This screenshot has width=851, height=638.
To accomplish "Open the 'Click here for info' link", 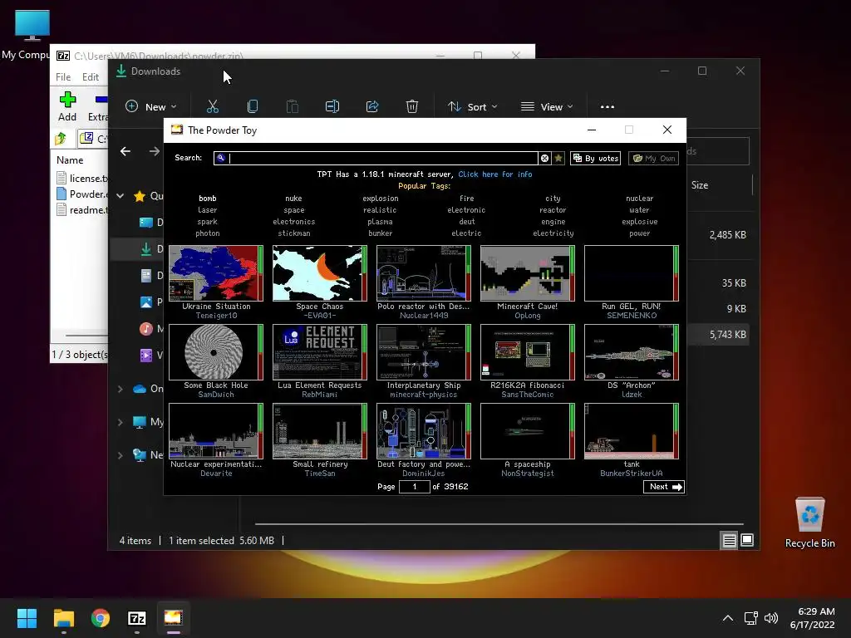I will (495, 174).
